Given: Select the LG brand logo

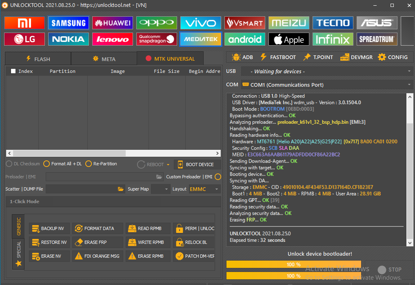Looking at the screenshot, I should coord(24,39).
